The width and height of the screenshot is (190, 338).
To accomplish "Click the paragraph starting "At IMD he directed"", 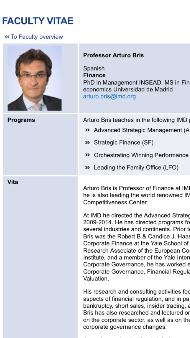I will pyautogui.click(x=137, y=247).
